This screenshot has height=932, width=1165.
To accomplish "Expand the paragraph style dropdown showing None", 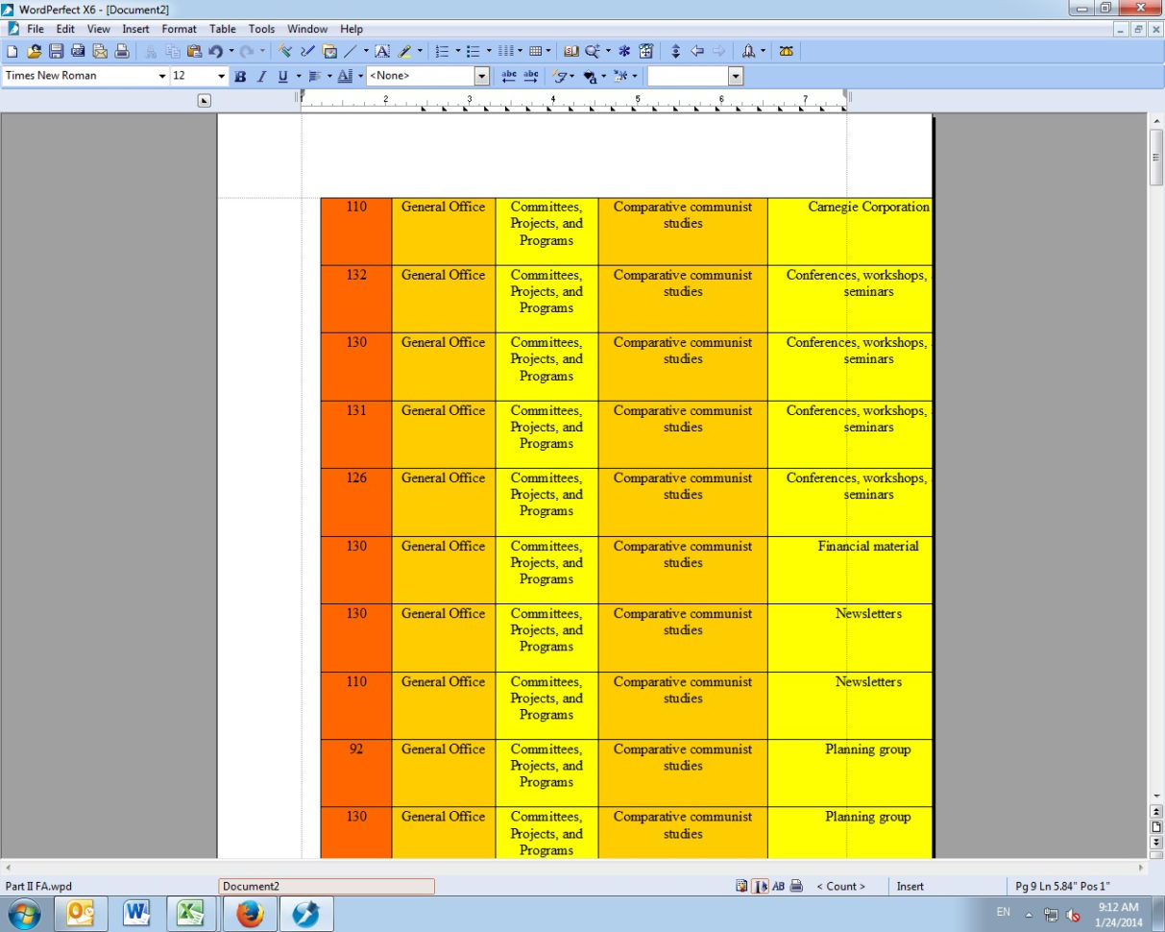I will tap(482, 75).
